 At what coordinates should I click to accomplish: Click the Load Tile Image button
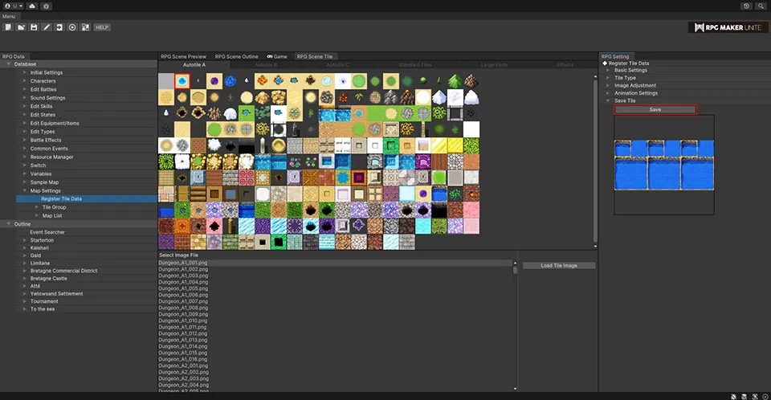coord(559,265)
